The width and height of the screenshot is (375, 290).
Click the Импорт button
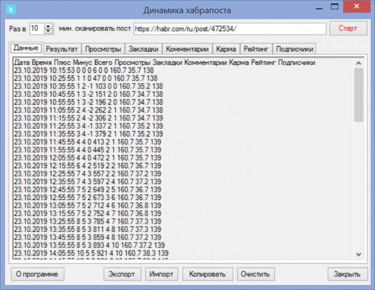tap(162, 274)
